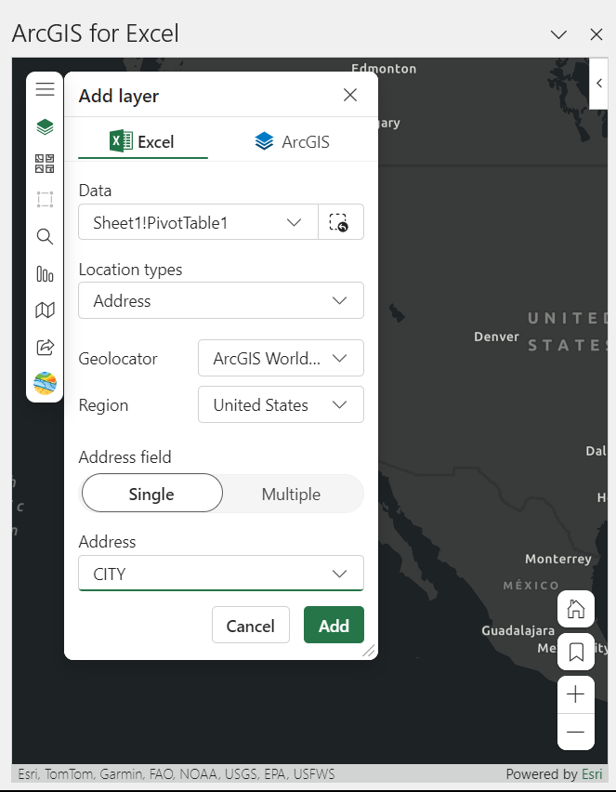This screenshot has height=792, width=616.
Task: Switch to the Excel tab
Action: (143, 142)
